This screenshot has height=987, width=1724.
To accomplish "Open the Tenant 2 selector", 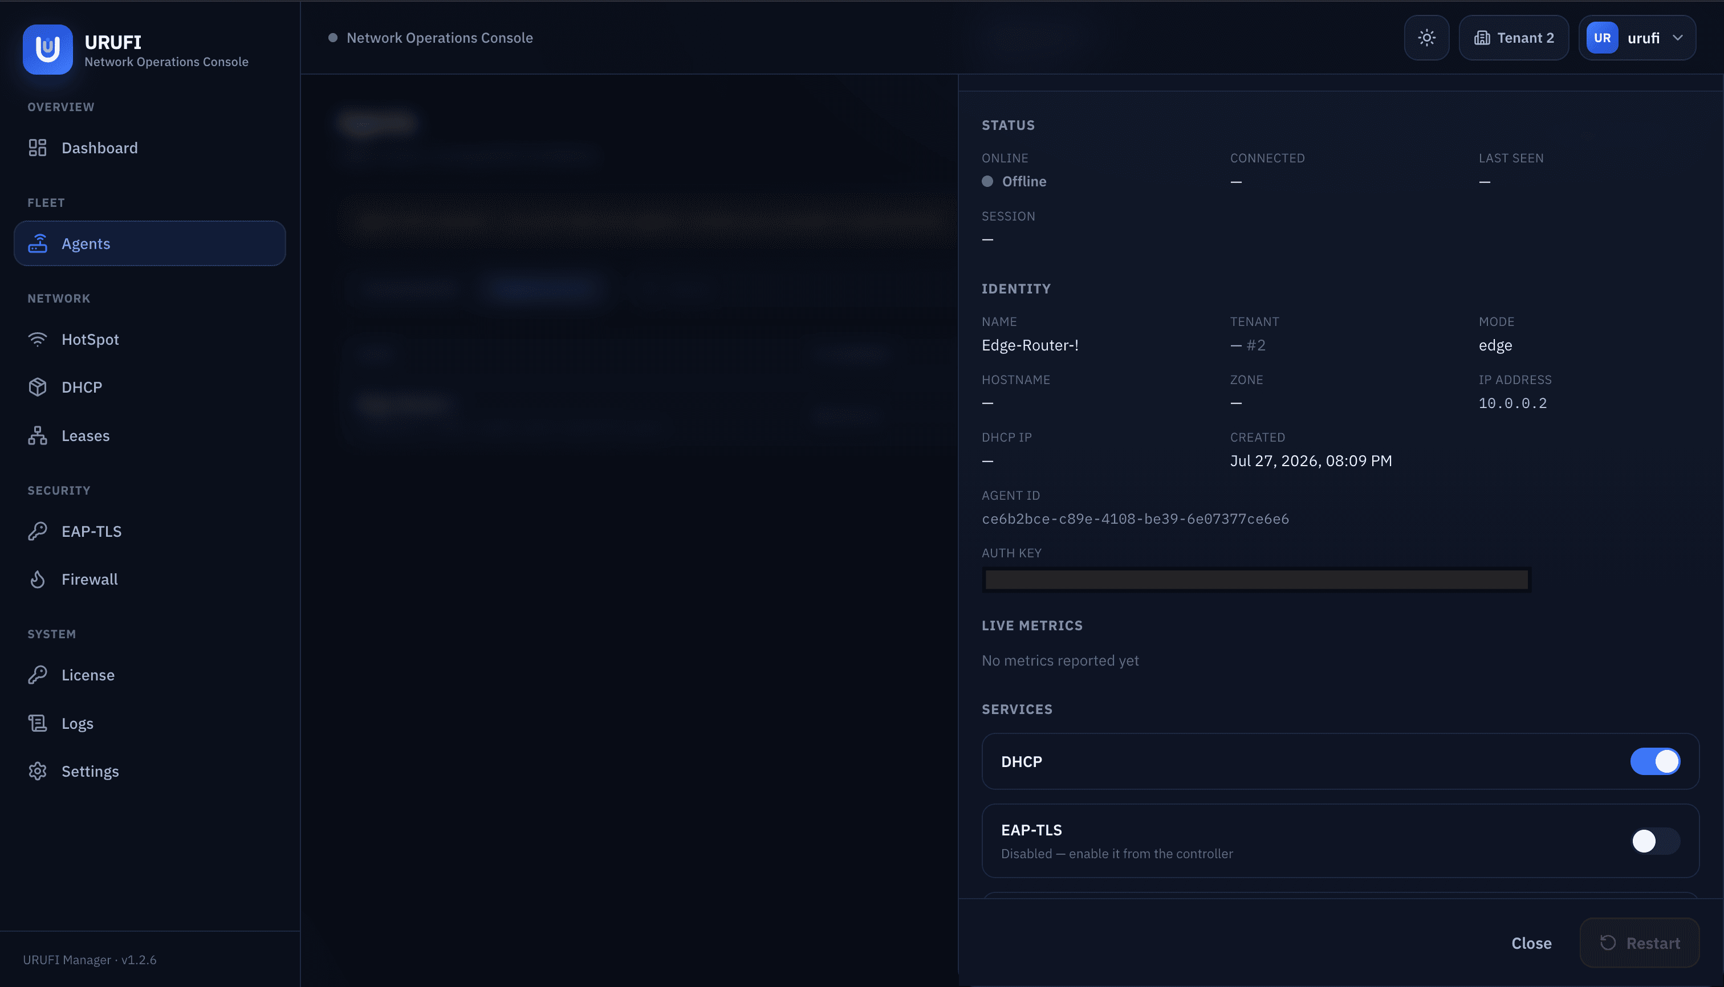I will point(1514,38).
